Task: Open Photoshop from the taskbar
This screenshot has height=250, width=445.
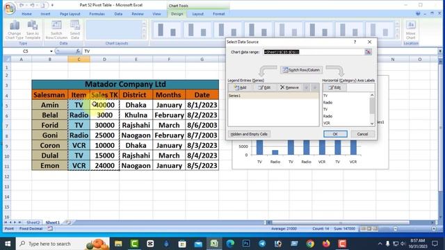Action: pyautogui.click(x=246, y=244)
